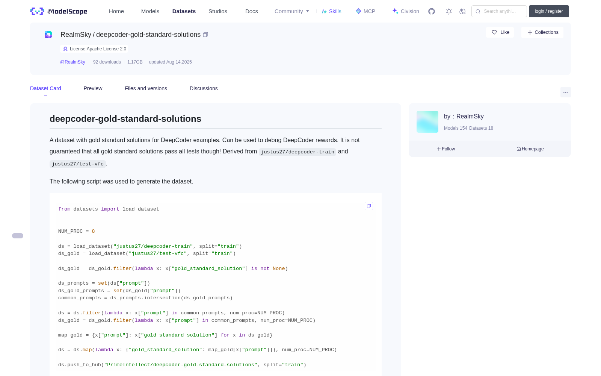Add dataset to Collections

coord(542,32)
